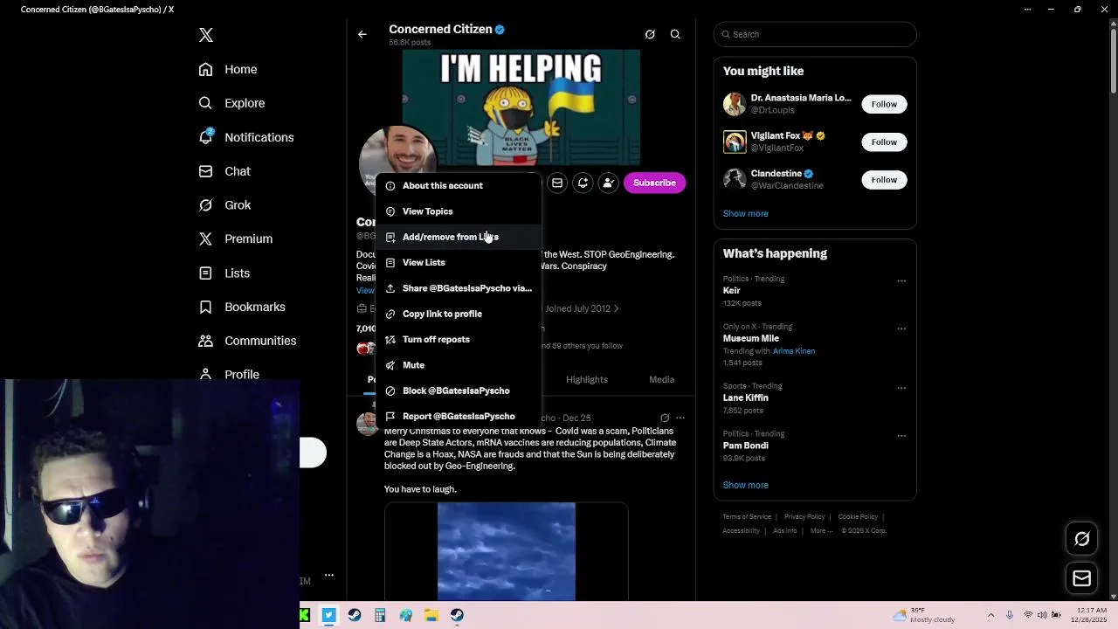Select About this account menu entry
This screenshot has width=1118, height=629.
[x=457, y=185]
